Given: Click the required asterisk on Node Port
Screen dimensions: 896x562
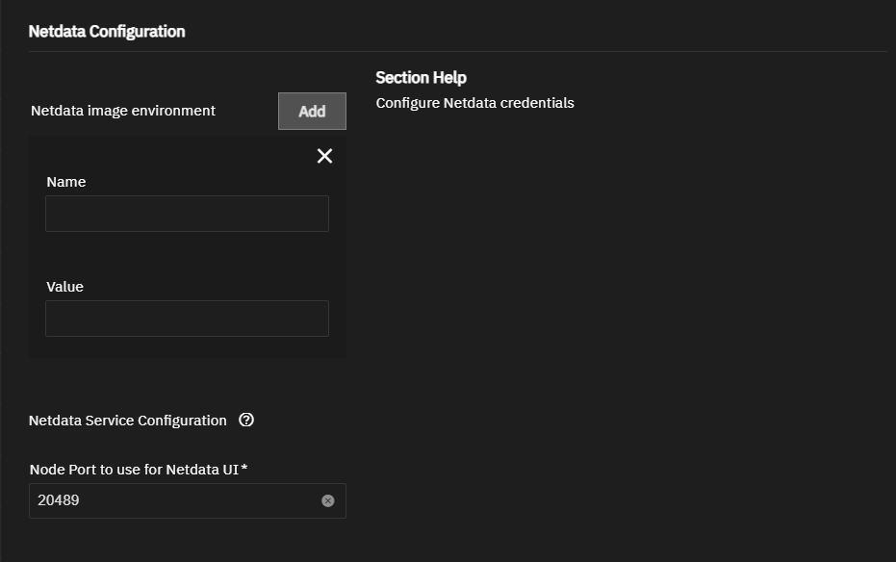Looking at the screenshot, I should point(244,469).
